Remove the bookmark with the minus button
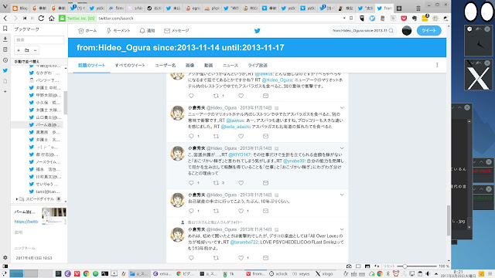The image size is (495, 278). coord(35,50)
